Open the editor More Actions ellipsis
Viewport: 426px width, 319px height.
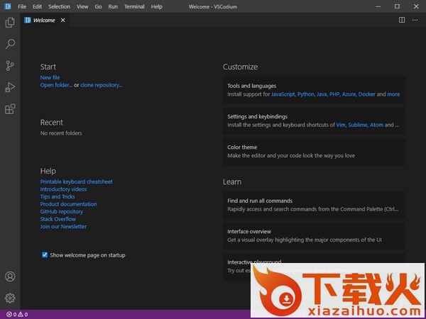click(415, 20)
